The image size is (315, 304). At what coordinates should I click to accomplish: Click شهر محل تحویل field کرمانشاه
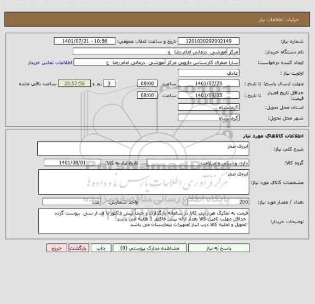coord(208,117)
